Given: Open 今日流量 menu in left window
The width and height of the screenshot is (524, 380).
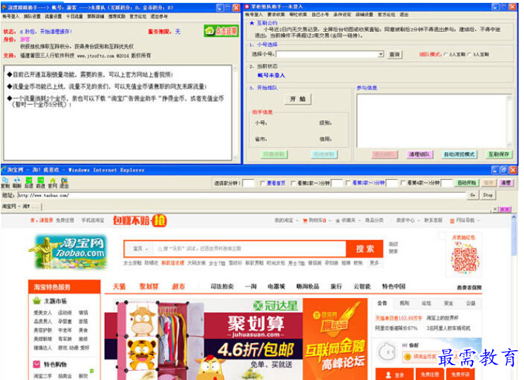Looking at the screenshot, I should [x=74, y=16].
